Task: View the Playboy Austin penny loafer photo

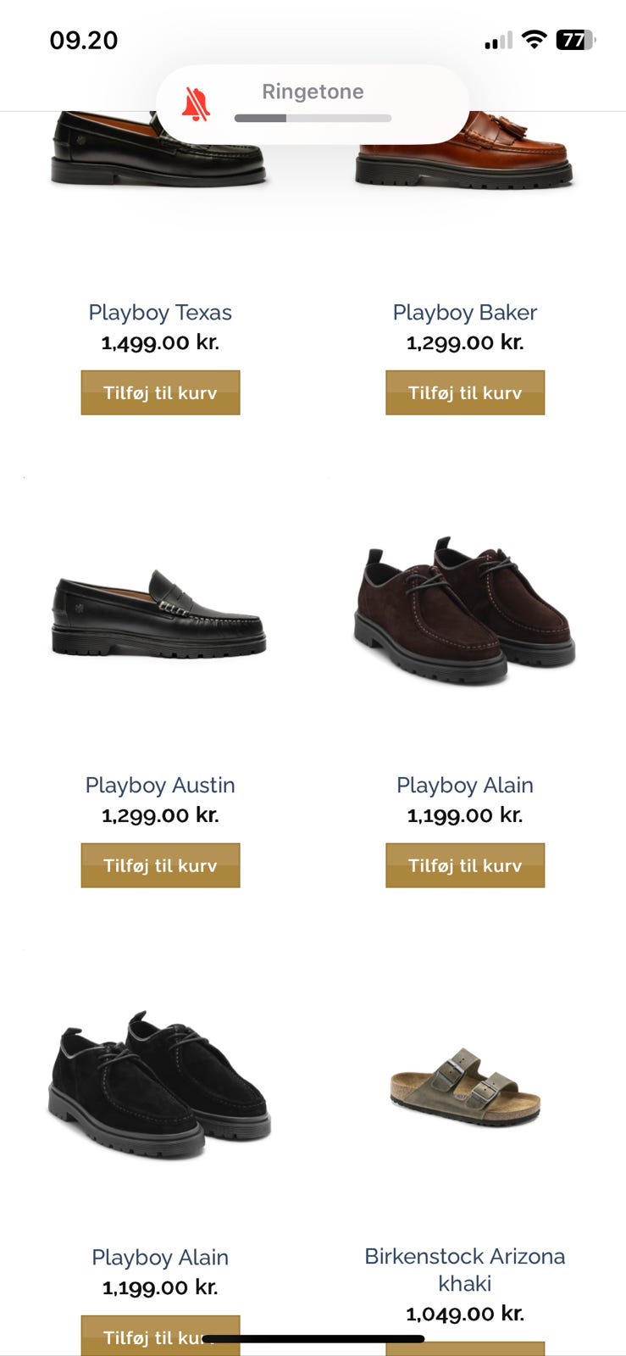Action: 160,614
